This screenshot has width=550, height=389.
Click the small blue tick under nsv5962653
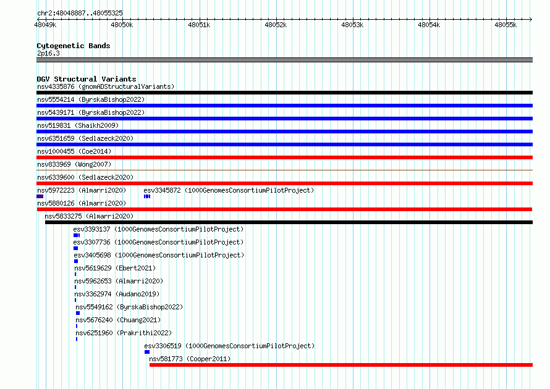pos(75,287)
